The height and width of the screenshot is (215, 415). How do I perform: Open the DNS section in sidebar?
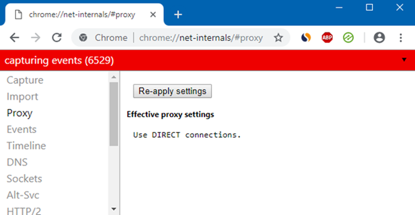click(x=17, y=162)
